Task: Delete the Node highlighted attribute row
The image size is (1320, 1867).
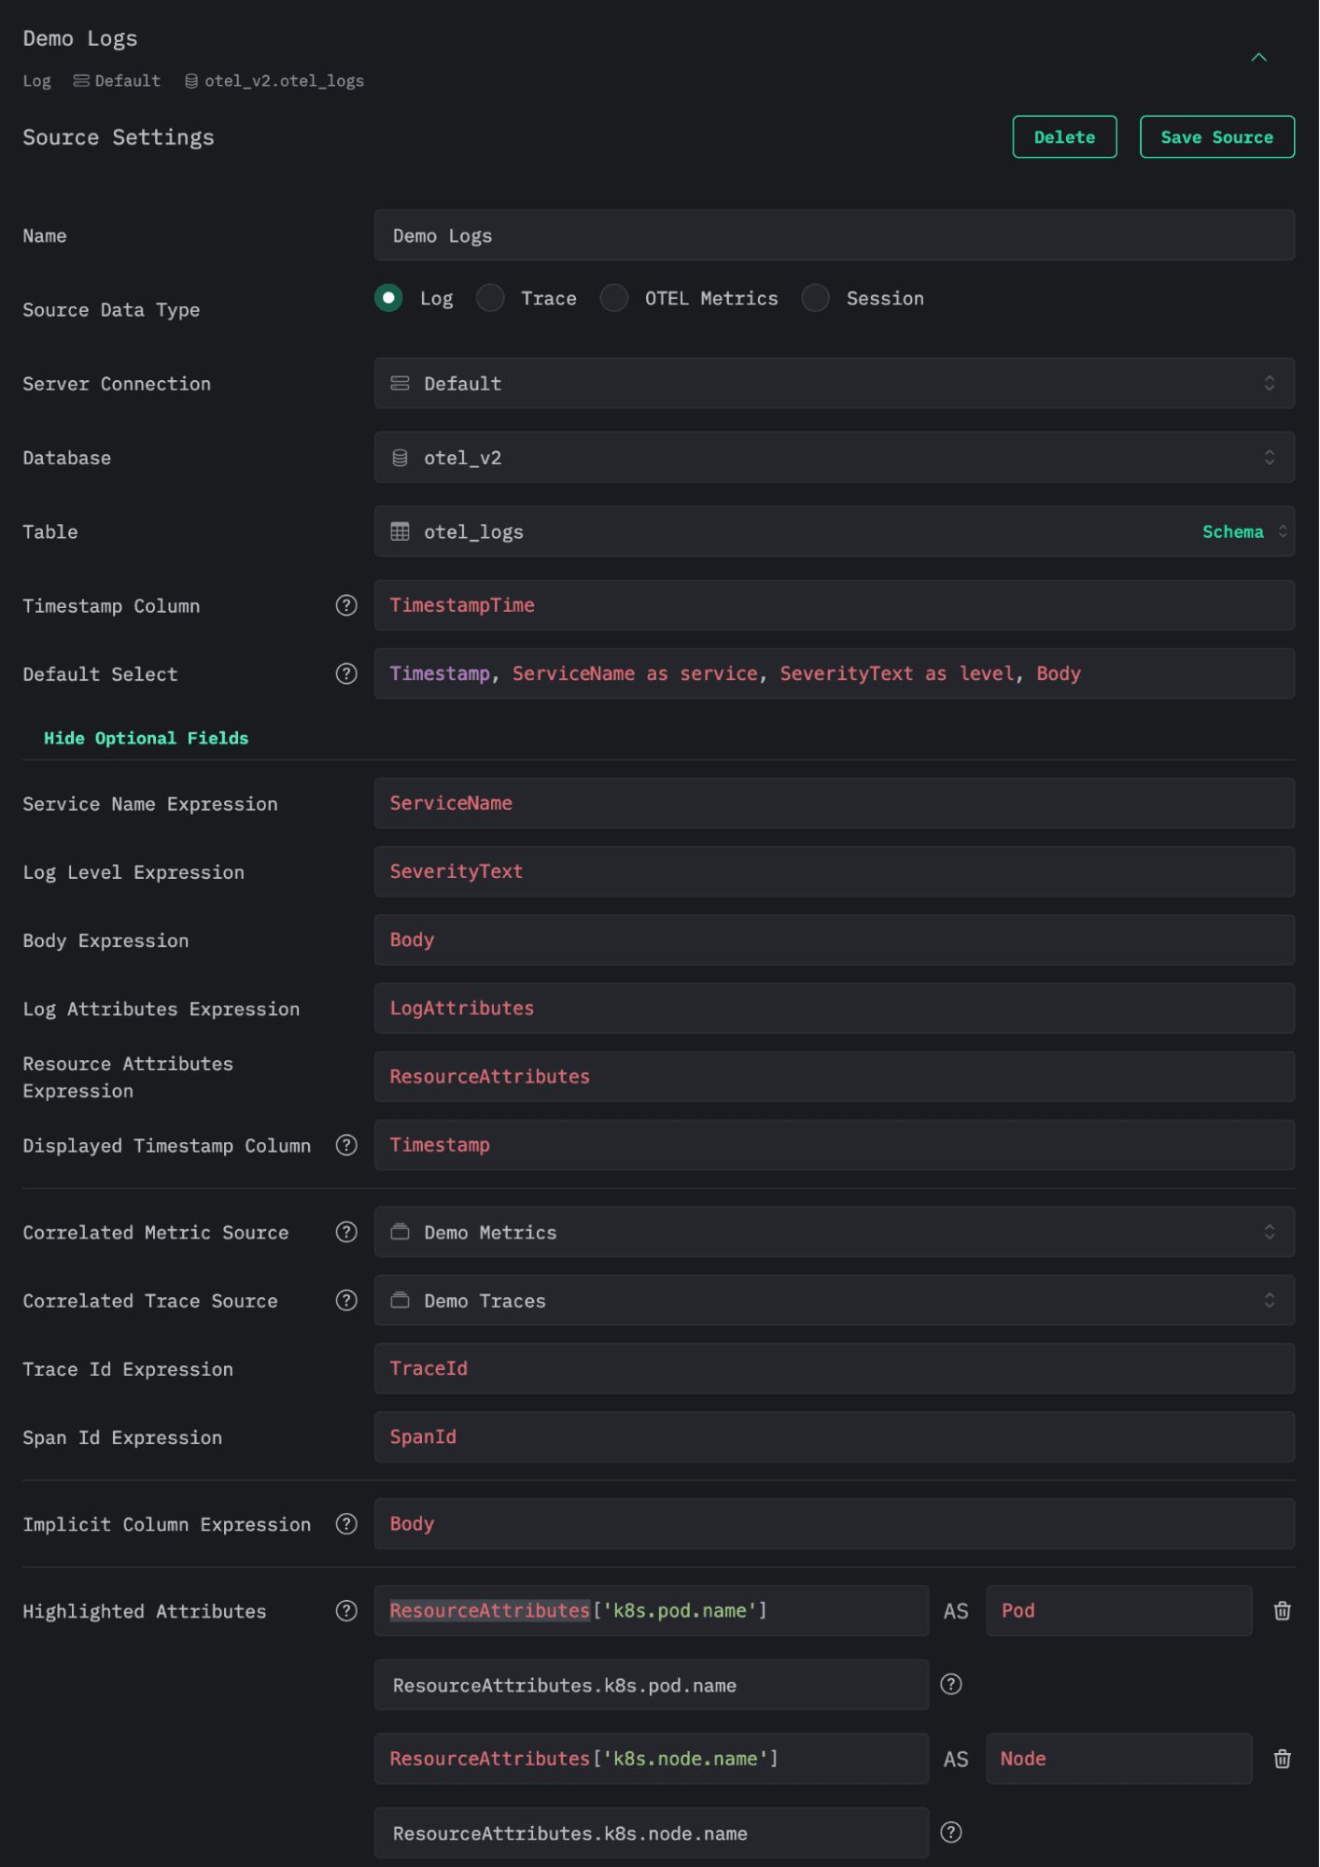Action: [1282, 1759]
